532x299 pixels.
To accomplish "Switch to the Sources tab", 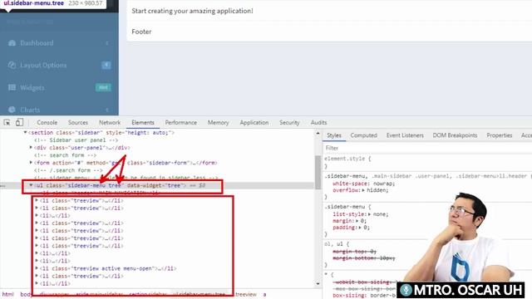I will 77,122.
